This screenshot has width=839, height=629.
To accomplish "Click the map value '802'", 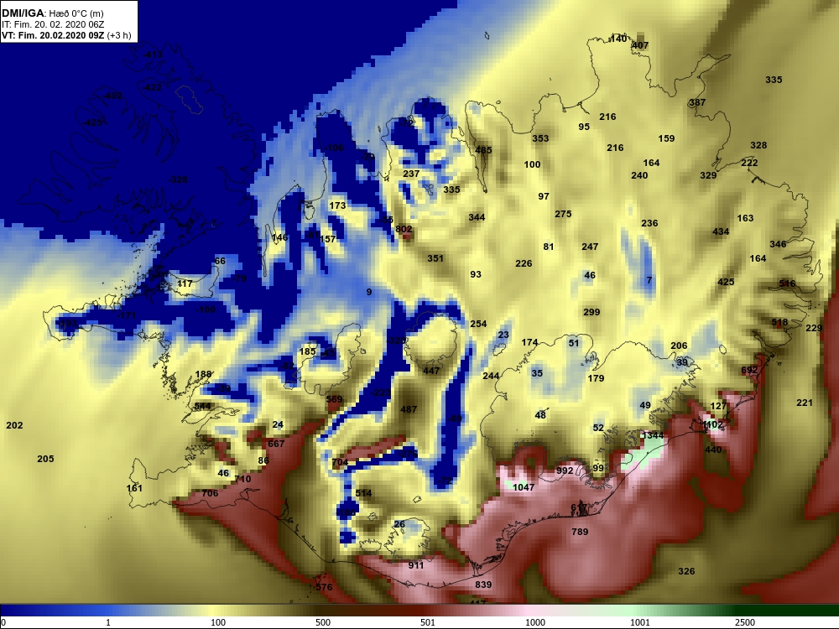I will [x=404, y=230].
